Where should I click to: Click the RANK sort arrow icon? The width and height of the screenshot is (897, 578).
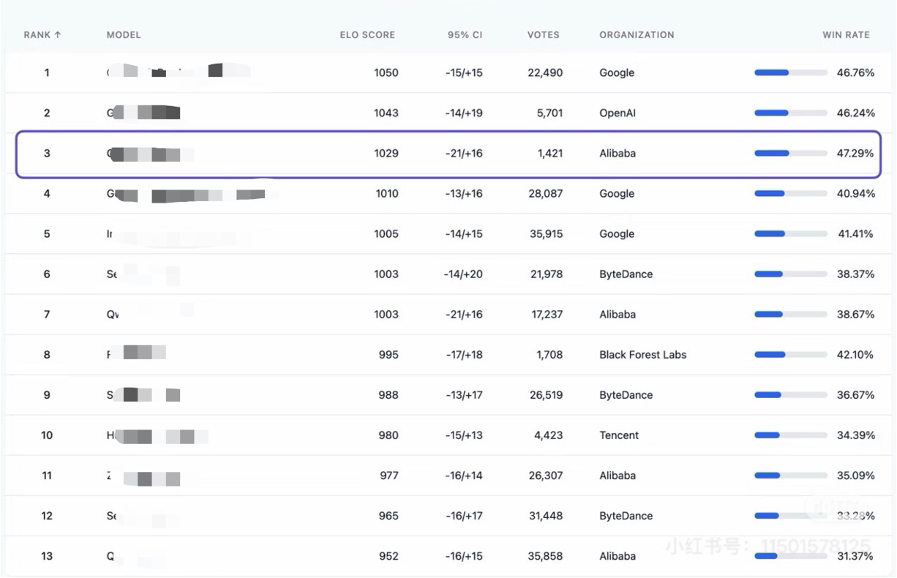[x=58, y=34]
